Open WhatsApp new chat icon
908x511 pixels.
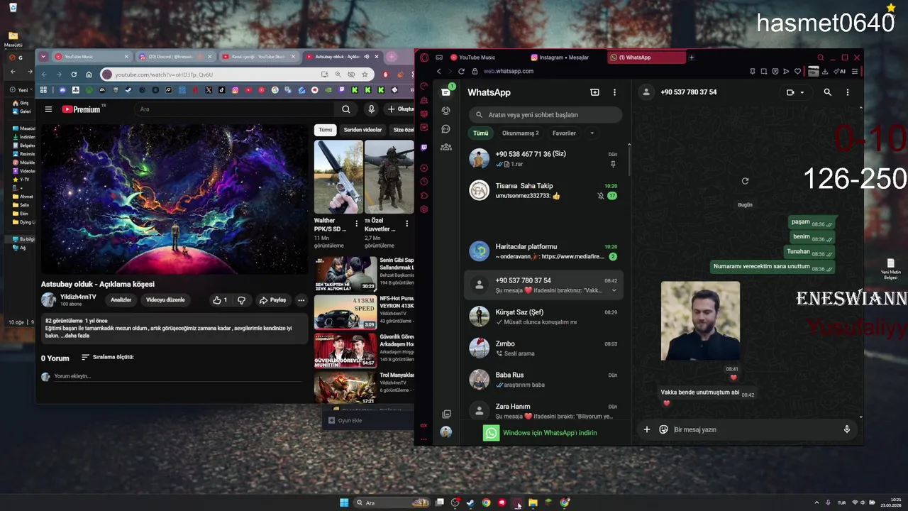594,92
